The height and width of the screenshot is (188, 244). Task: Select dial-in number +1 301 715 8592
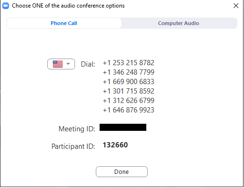128,91
